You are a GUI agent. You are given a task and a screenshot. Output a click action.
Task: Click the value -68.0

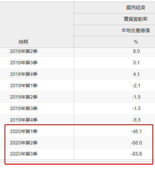[136, 143]
